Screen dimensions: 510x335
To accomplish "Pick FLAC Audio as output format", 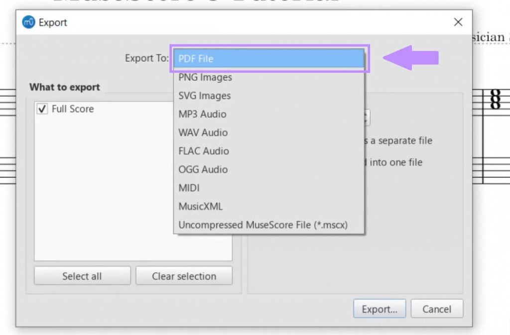I will pos(204,151).
